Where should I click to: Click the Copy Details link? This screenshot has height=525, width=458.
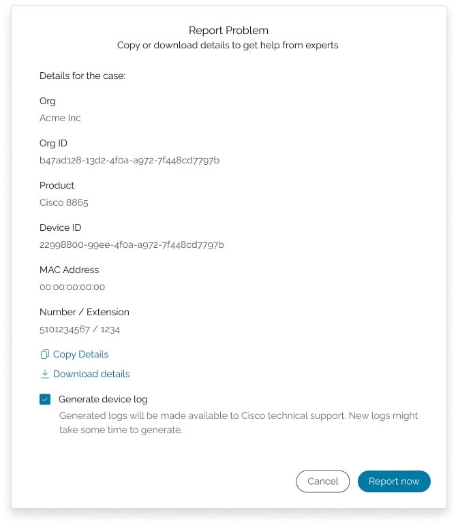pyautogui.click(x=80, y=354)
